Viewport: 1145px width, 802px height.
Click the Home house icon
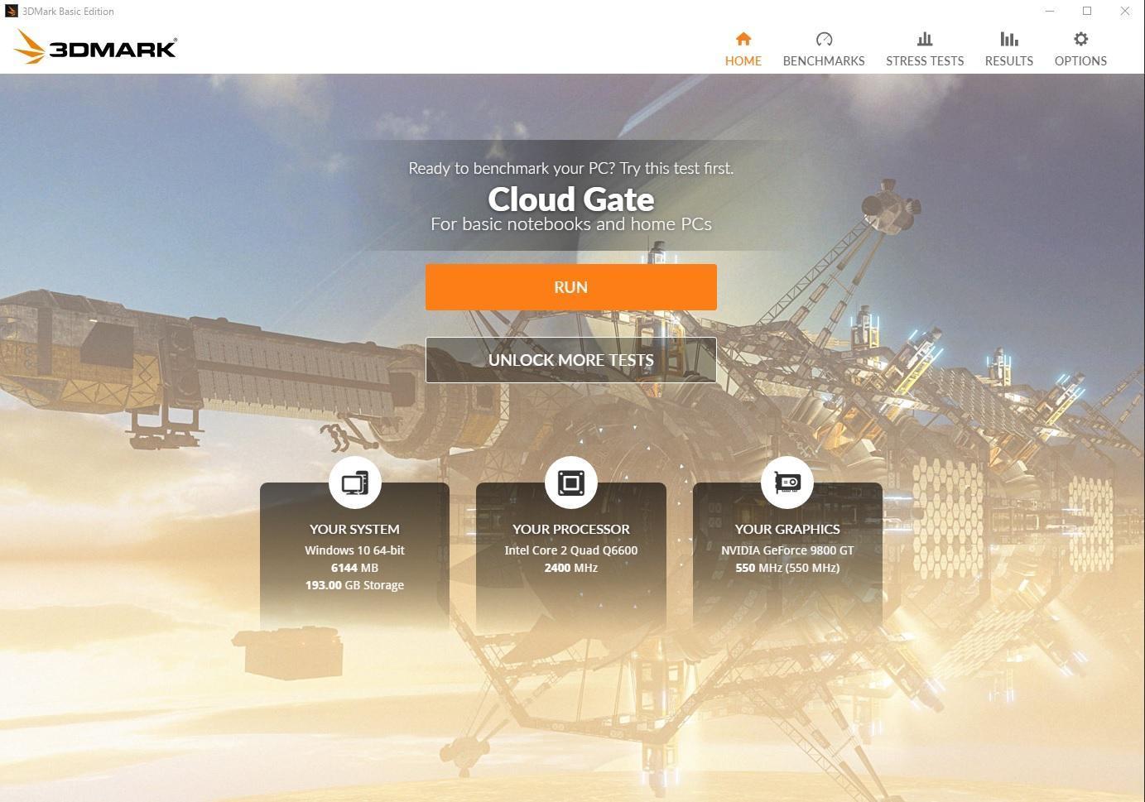point(743,39)
